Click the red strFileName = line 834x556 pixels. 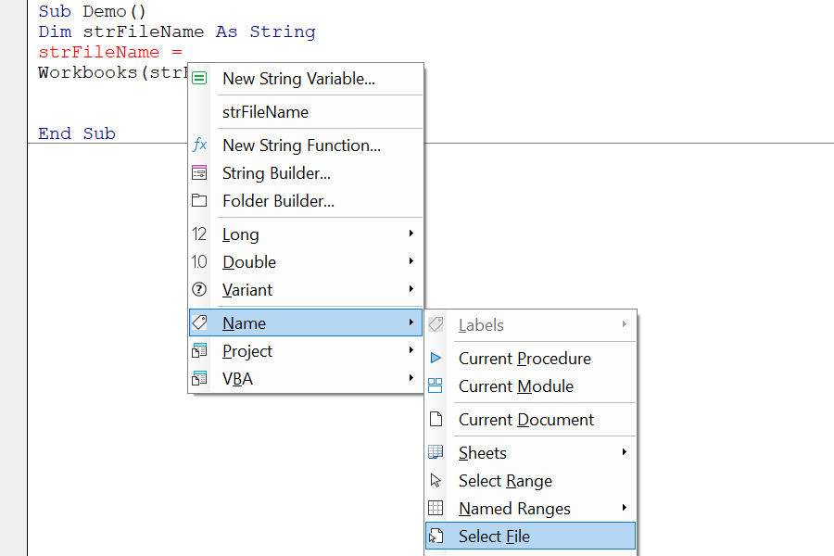pyautogui.click(x=110, y=52)
